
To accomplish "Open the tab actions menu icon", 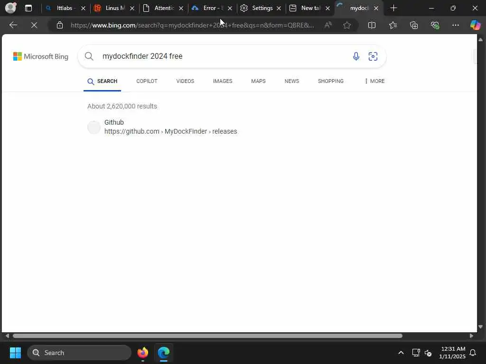I will (x=28, y=8).
